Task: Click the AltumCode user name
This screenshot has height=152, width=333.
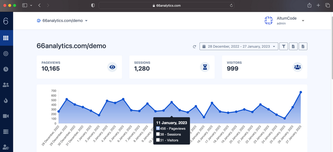Action: pos(286,18)
